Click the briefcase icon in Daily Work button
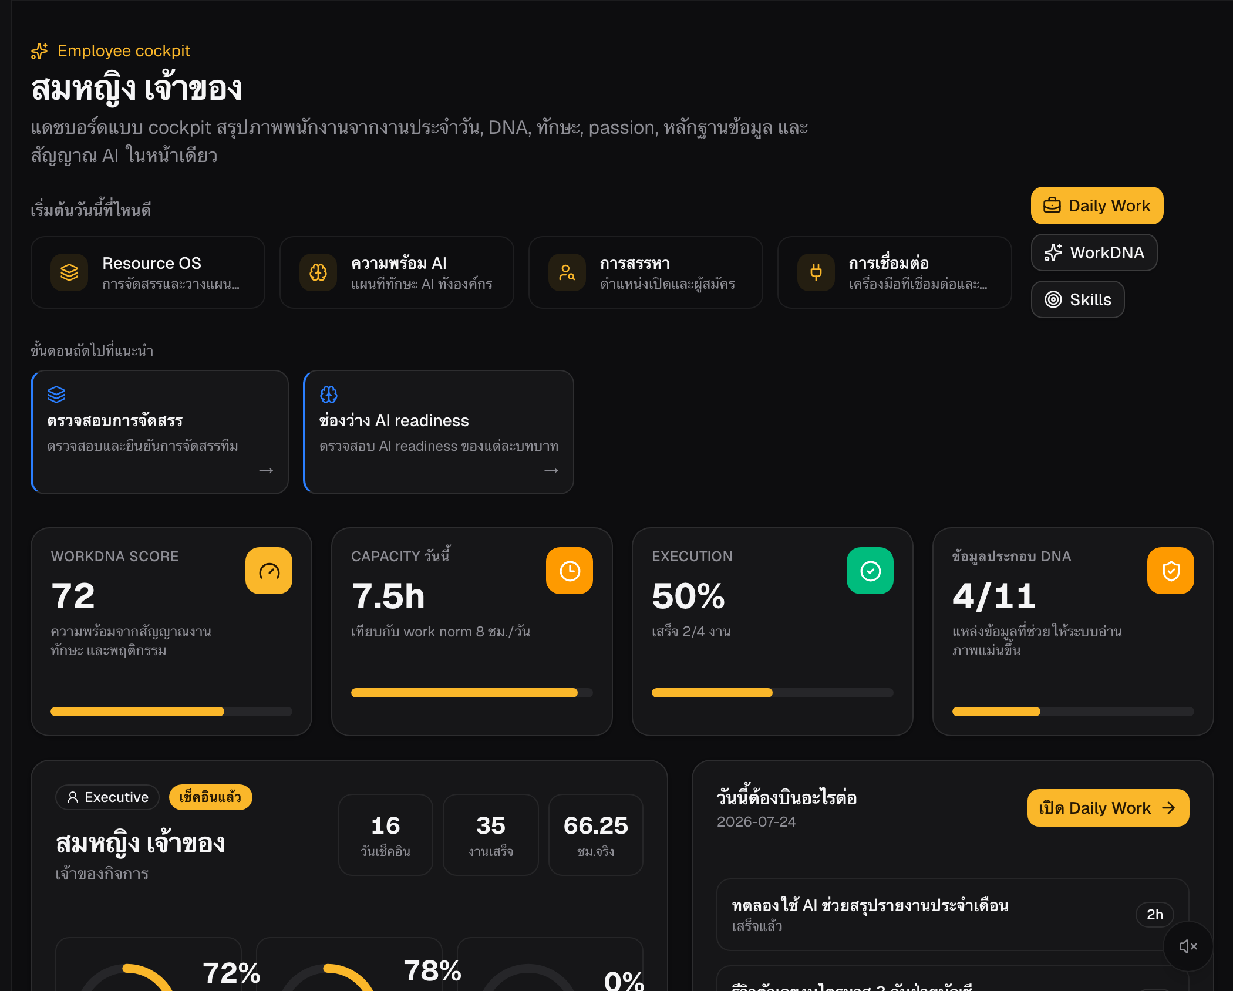 (x=1052, y=205)
